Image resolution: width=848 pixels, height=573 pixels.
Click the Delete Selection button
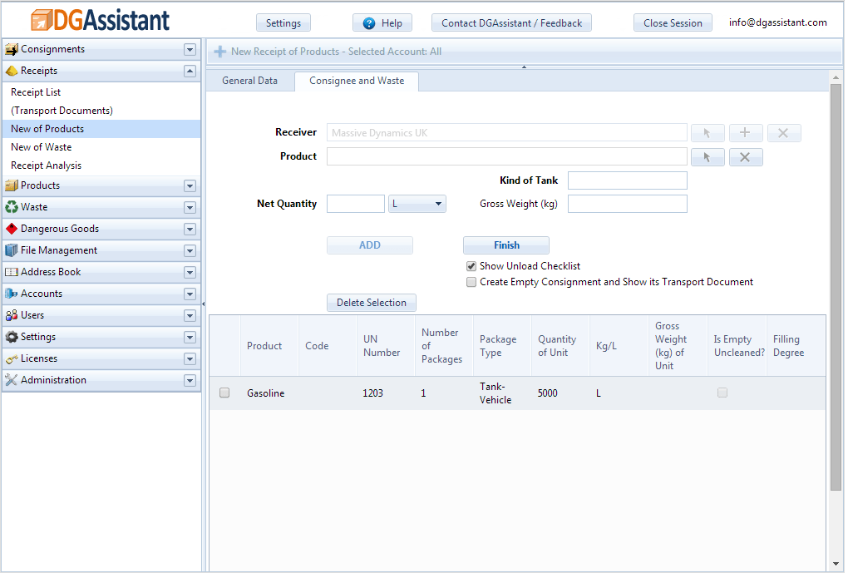point(372,303)
